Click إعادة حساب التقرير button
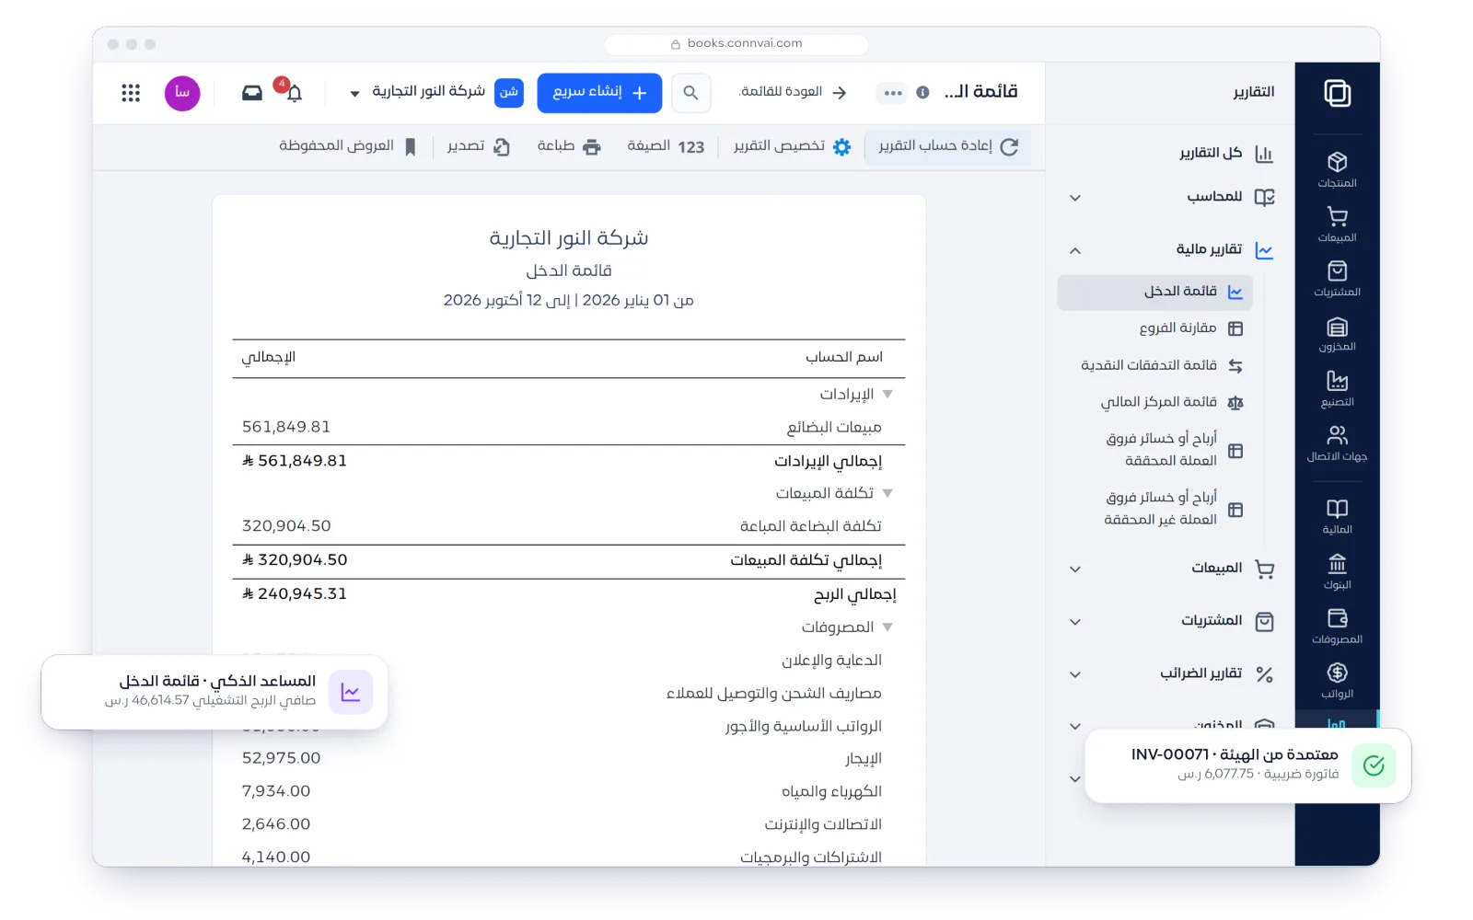 click(947, 146)
